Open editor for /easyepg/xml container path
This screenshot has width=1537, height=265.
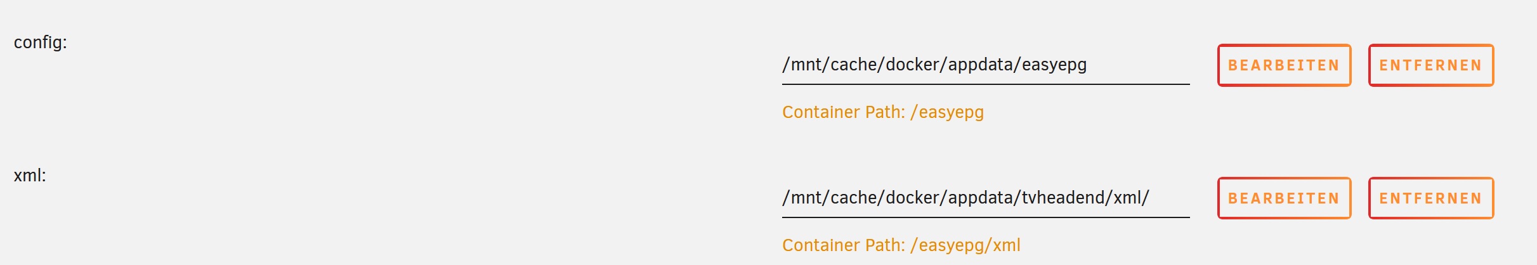click(1284, 198)
